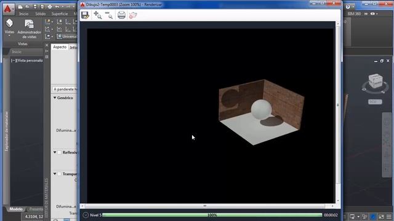
Task: Click the rendered sphere image
Action: (x=261, y=109)
